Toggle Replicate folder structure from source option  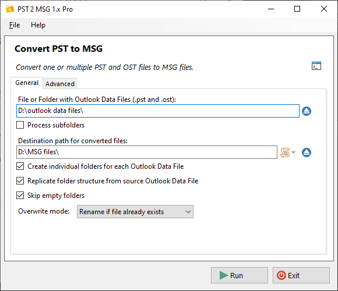pos(20,181)
